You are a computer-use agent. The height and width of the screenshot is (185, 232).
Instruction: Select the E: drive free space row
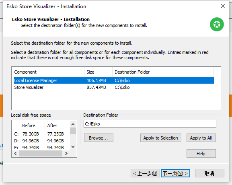(x=41, y=148)
